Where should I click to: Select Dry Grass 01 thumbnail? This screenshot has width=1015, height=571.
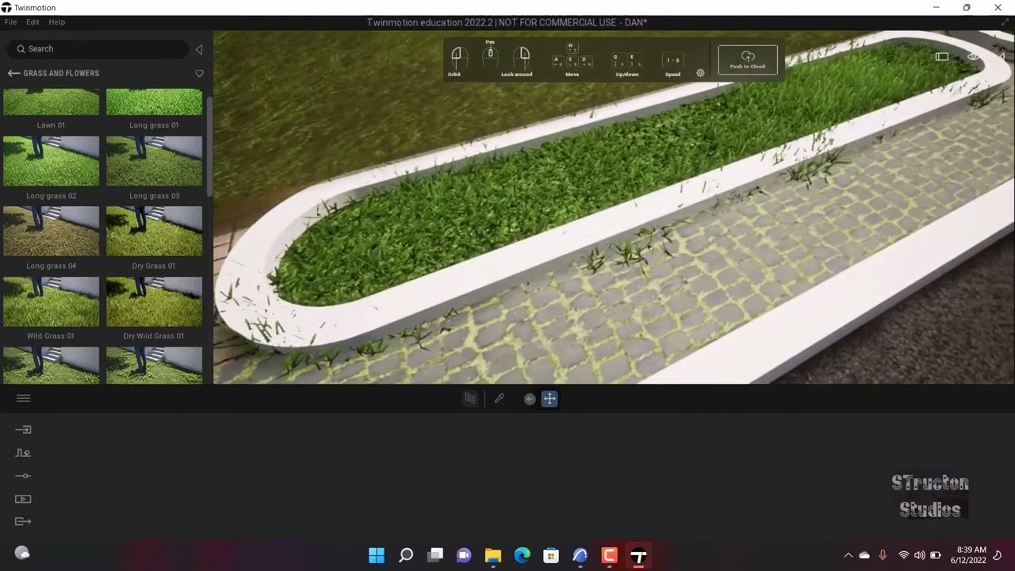pyautogui.click(x=154, y=231)
